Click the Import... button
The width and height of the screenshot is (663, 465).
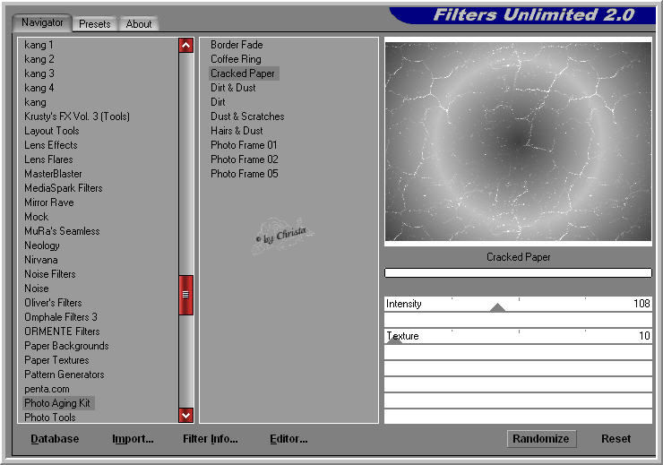click(x=133, y=439)
